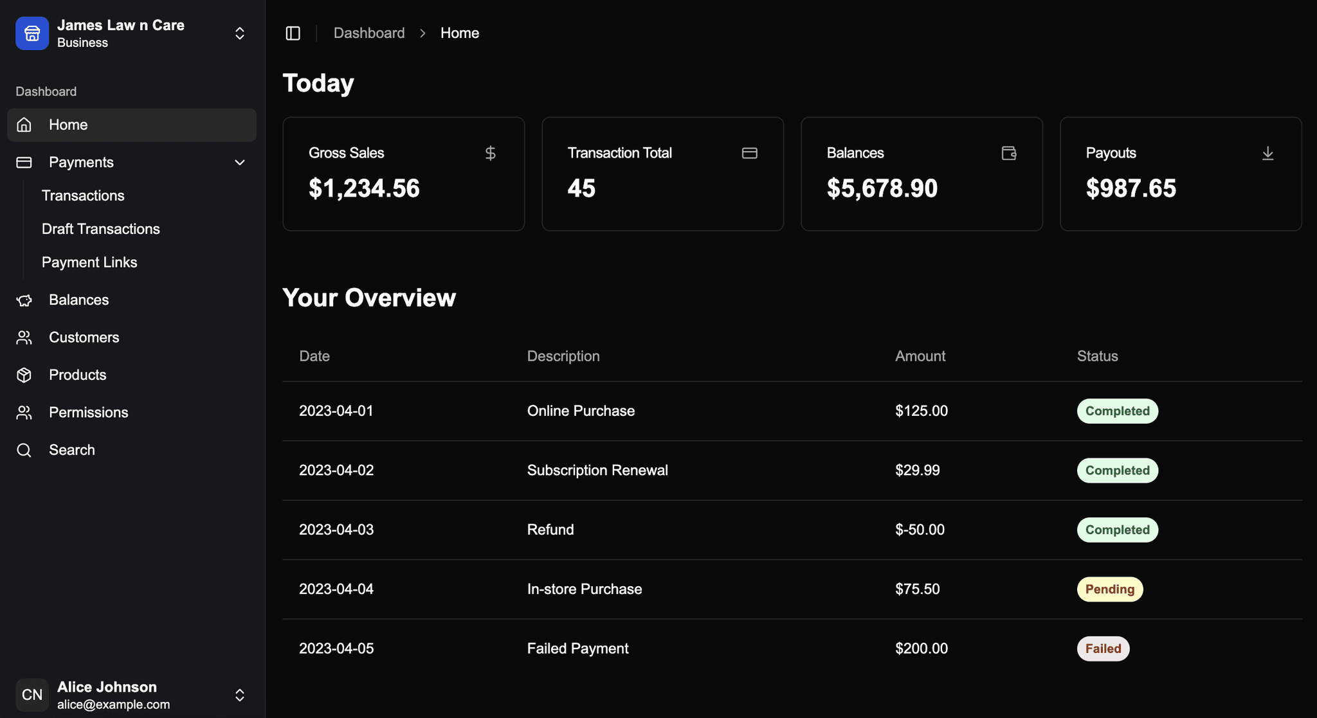Go to Home in the sidebar

click(132, 125)
